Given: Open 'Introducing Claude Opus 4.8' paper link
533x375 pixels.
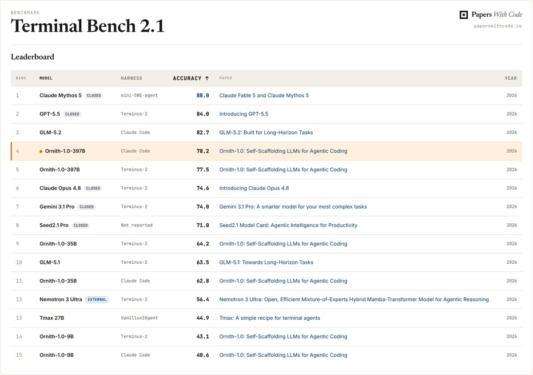Looking at the screenshot, I should tap(254, 188).
